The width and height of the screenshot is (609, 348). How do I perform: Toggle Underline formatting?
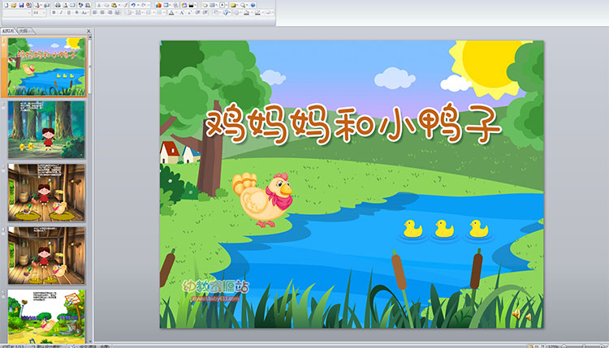tap(68, 13)
